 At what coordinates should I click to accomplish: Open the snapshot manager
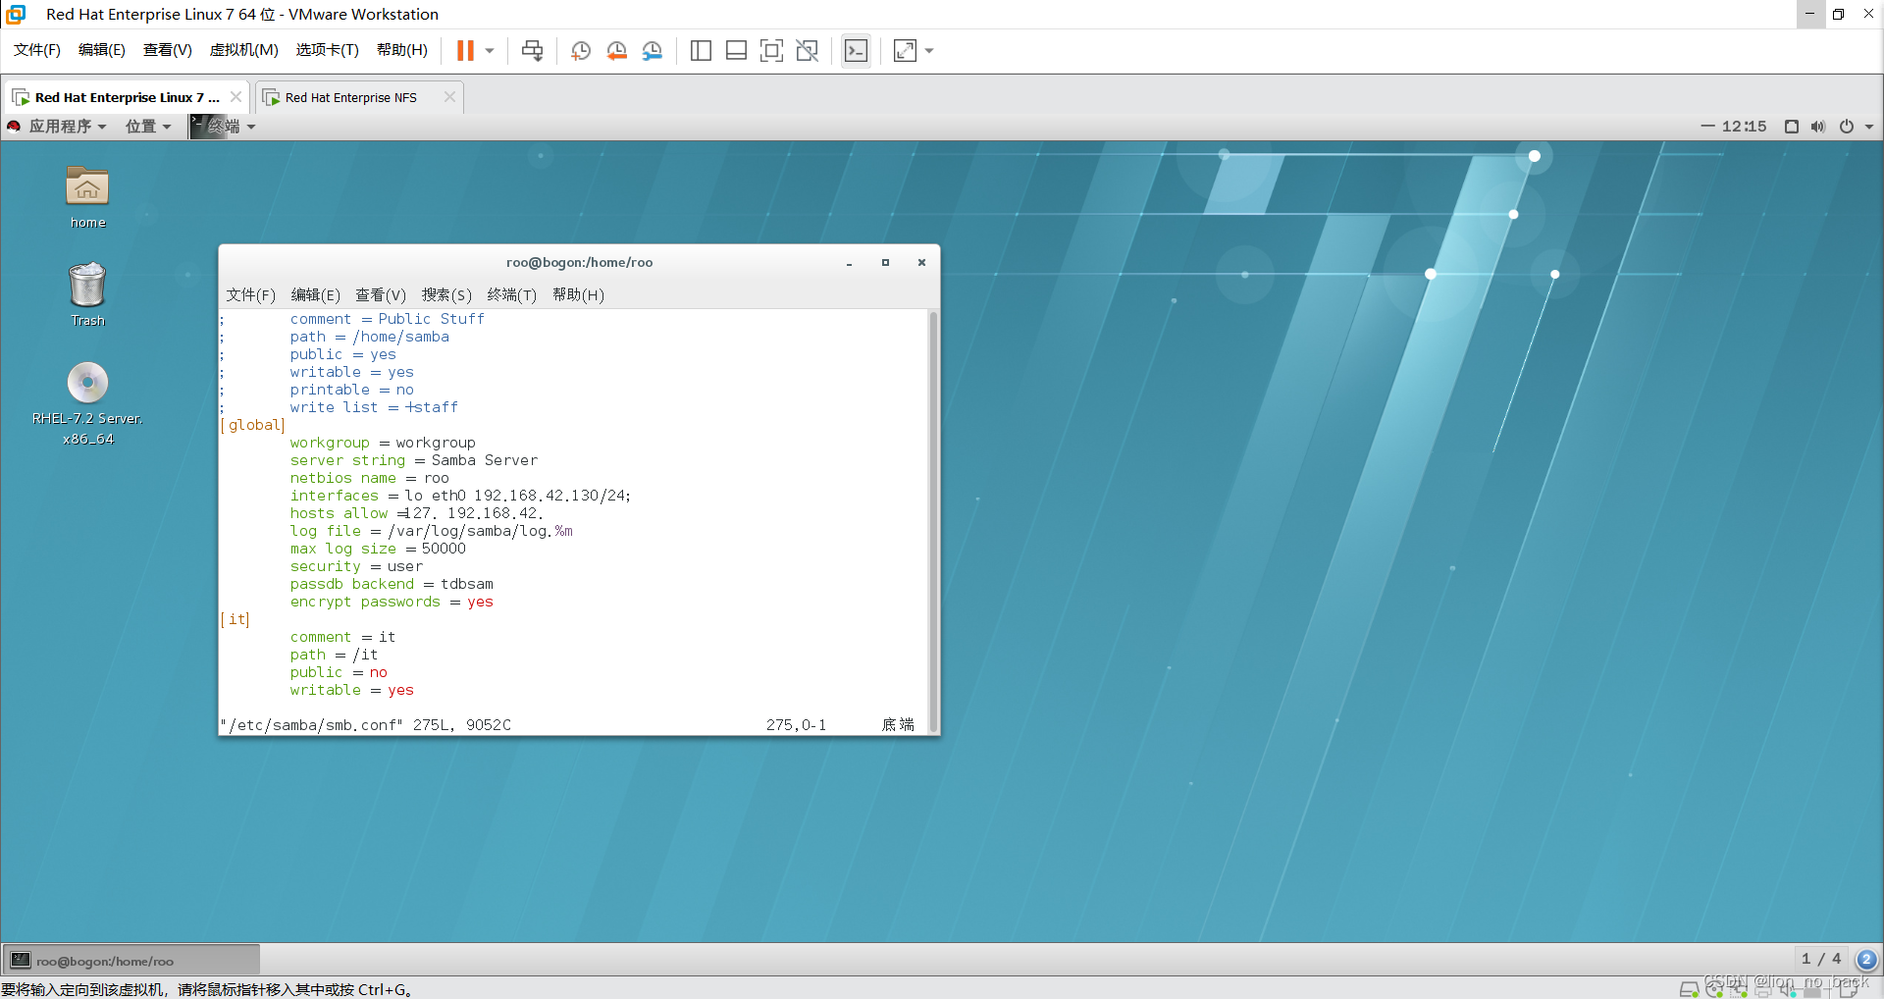click(x=653, y=50)
